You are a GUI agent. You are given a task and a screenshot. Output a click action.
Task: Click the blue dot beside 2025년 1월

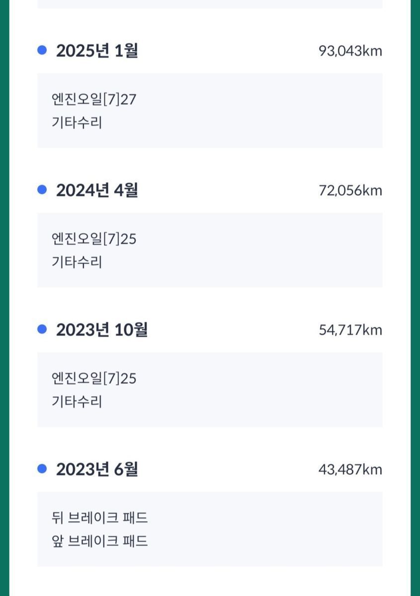42,50
